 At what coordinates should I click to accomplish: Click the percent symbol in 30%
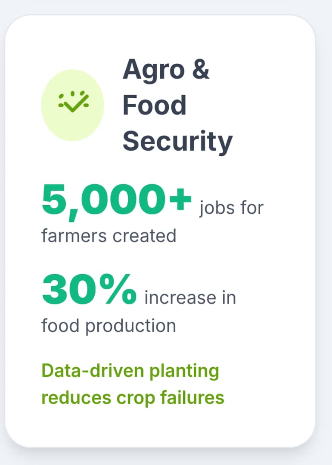118,289
